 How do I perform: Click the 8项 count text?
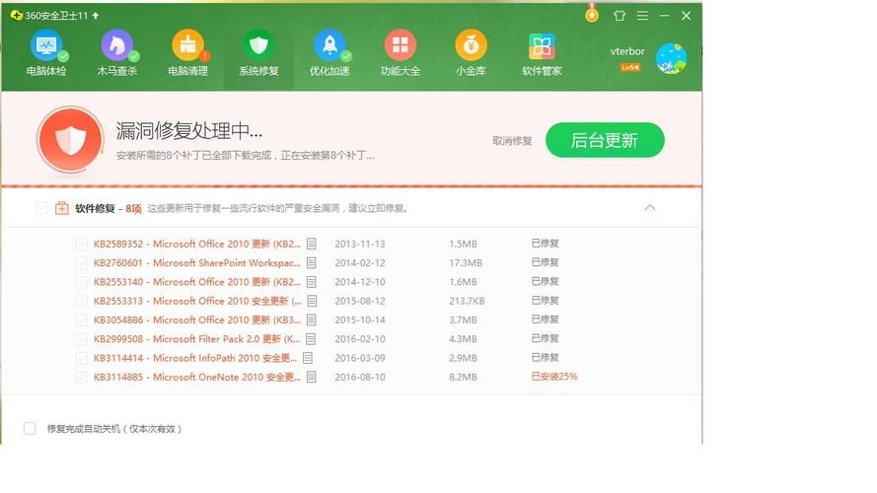(x=133, y=208)
